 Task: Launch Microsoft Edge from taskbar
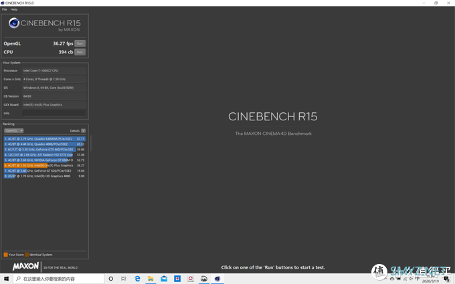click(x=138, y=279)
